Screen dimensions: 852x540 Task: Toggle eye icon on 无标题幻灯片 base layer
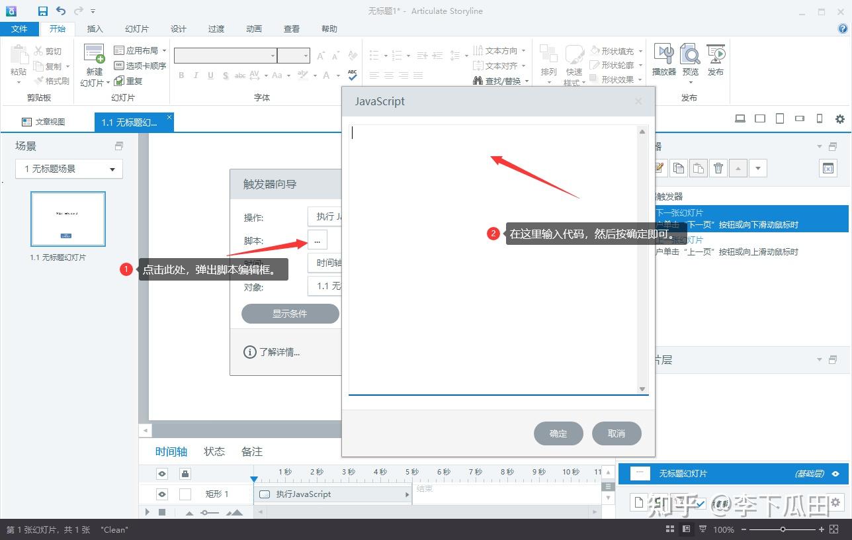(x=835, y=474)
